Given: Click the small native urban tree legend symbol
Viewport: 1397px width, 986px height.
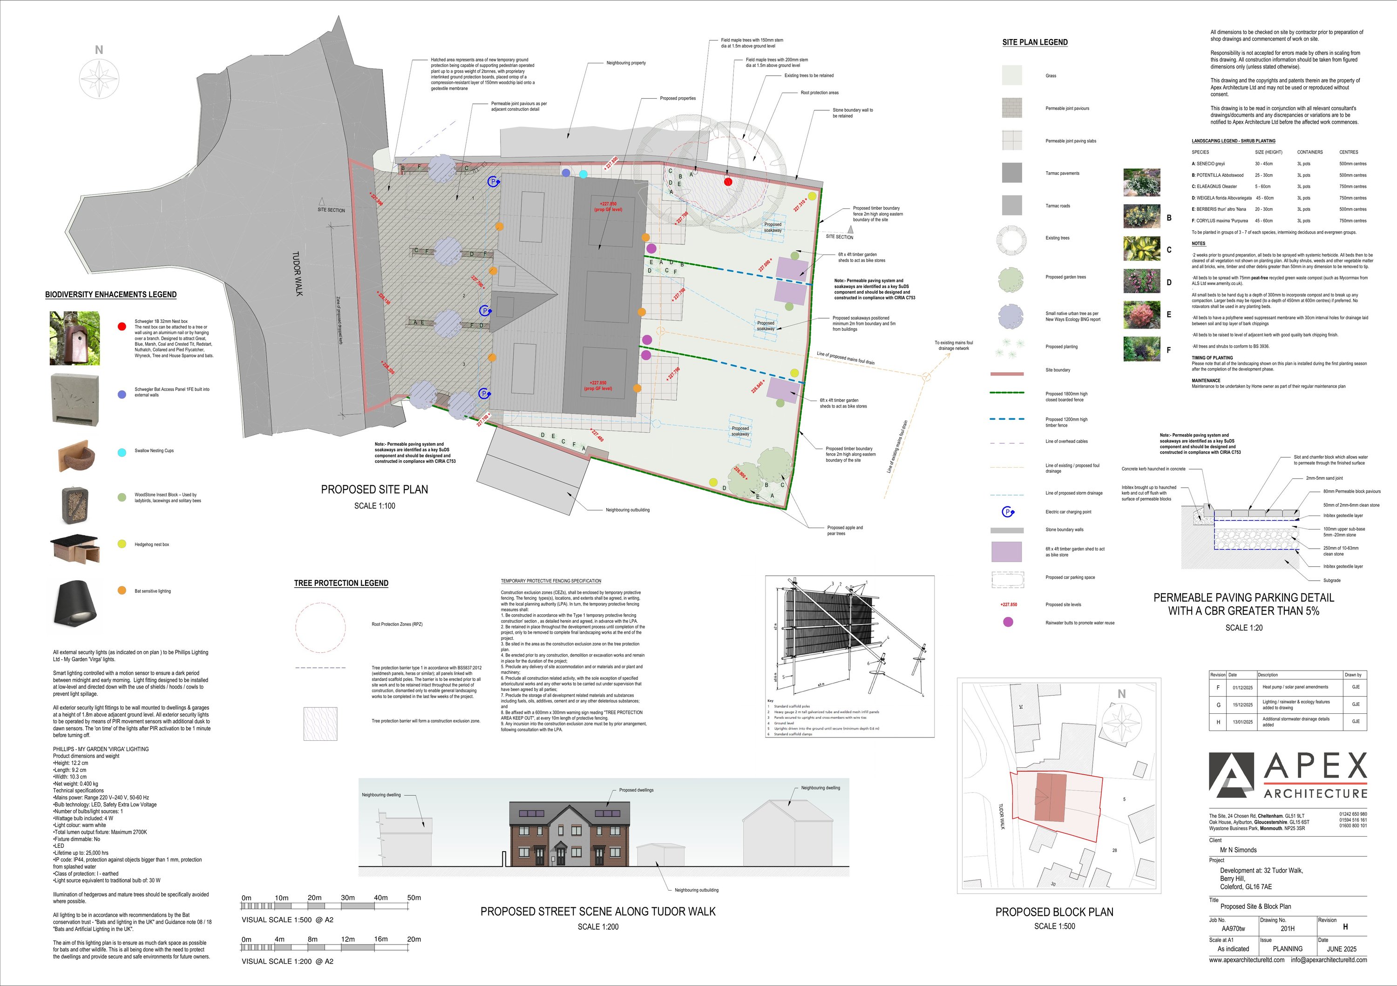Looking at the screenshot, I should (x=1010, y=316).
